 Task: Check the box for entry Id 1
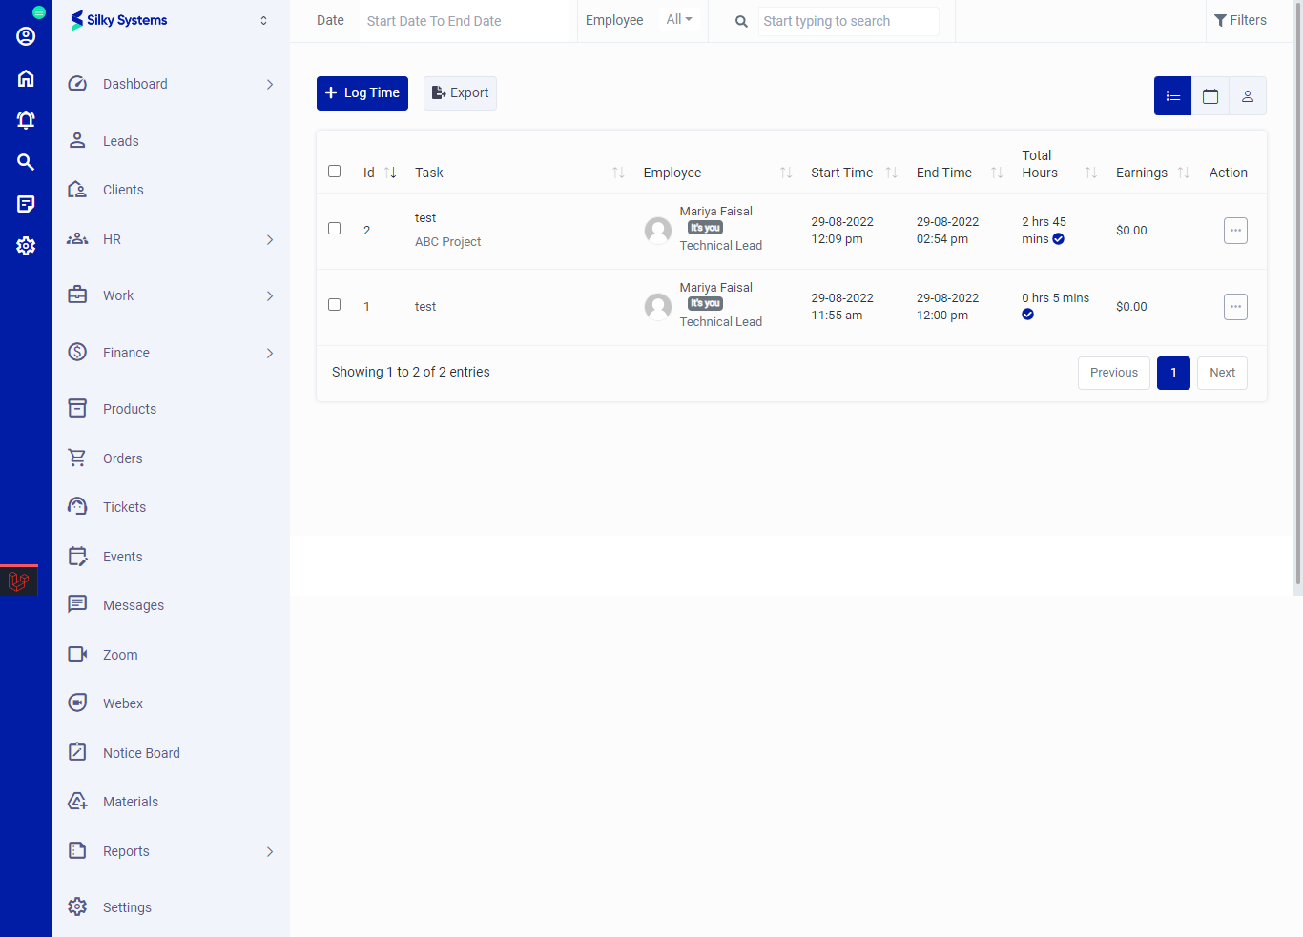click(x=334, y=305)
